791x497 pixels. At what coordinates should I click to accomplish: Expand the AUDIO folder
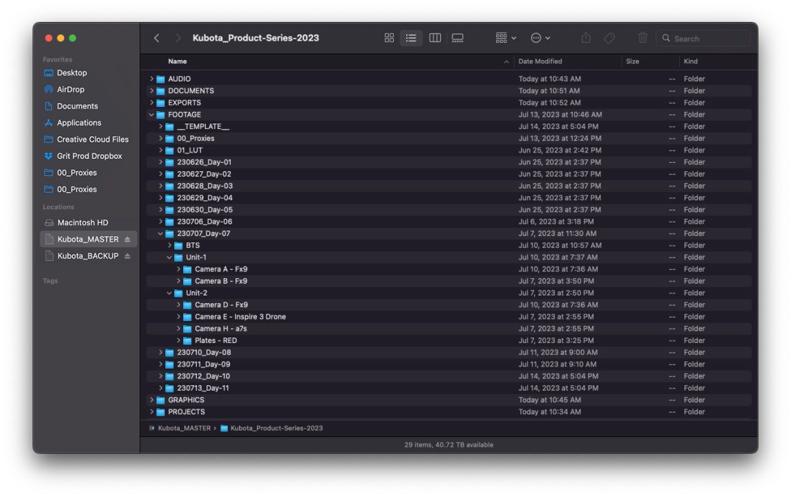(x=151, y=79)
